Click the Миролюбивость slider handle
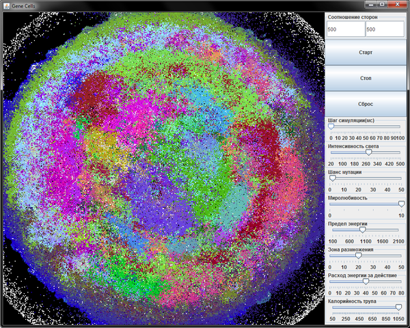 pyautogui.click(x=401, y=204)
